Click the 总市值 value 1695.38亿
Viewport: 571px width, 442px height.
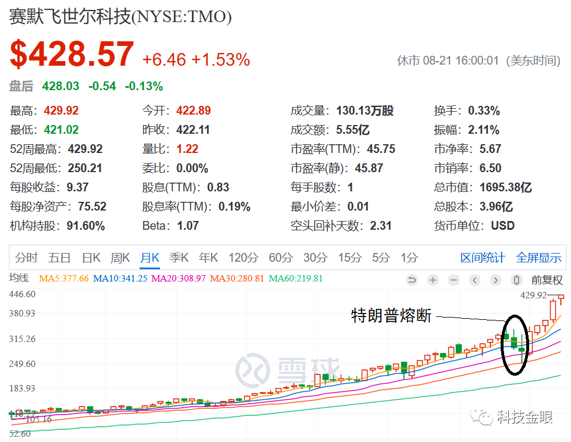pos(505,187)
